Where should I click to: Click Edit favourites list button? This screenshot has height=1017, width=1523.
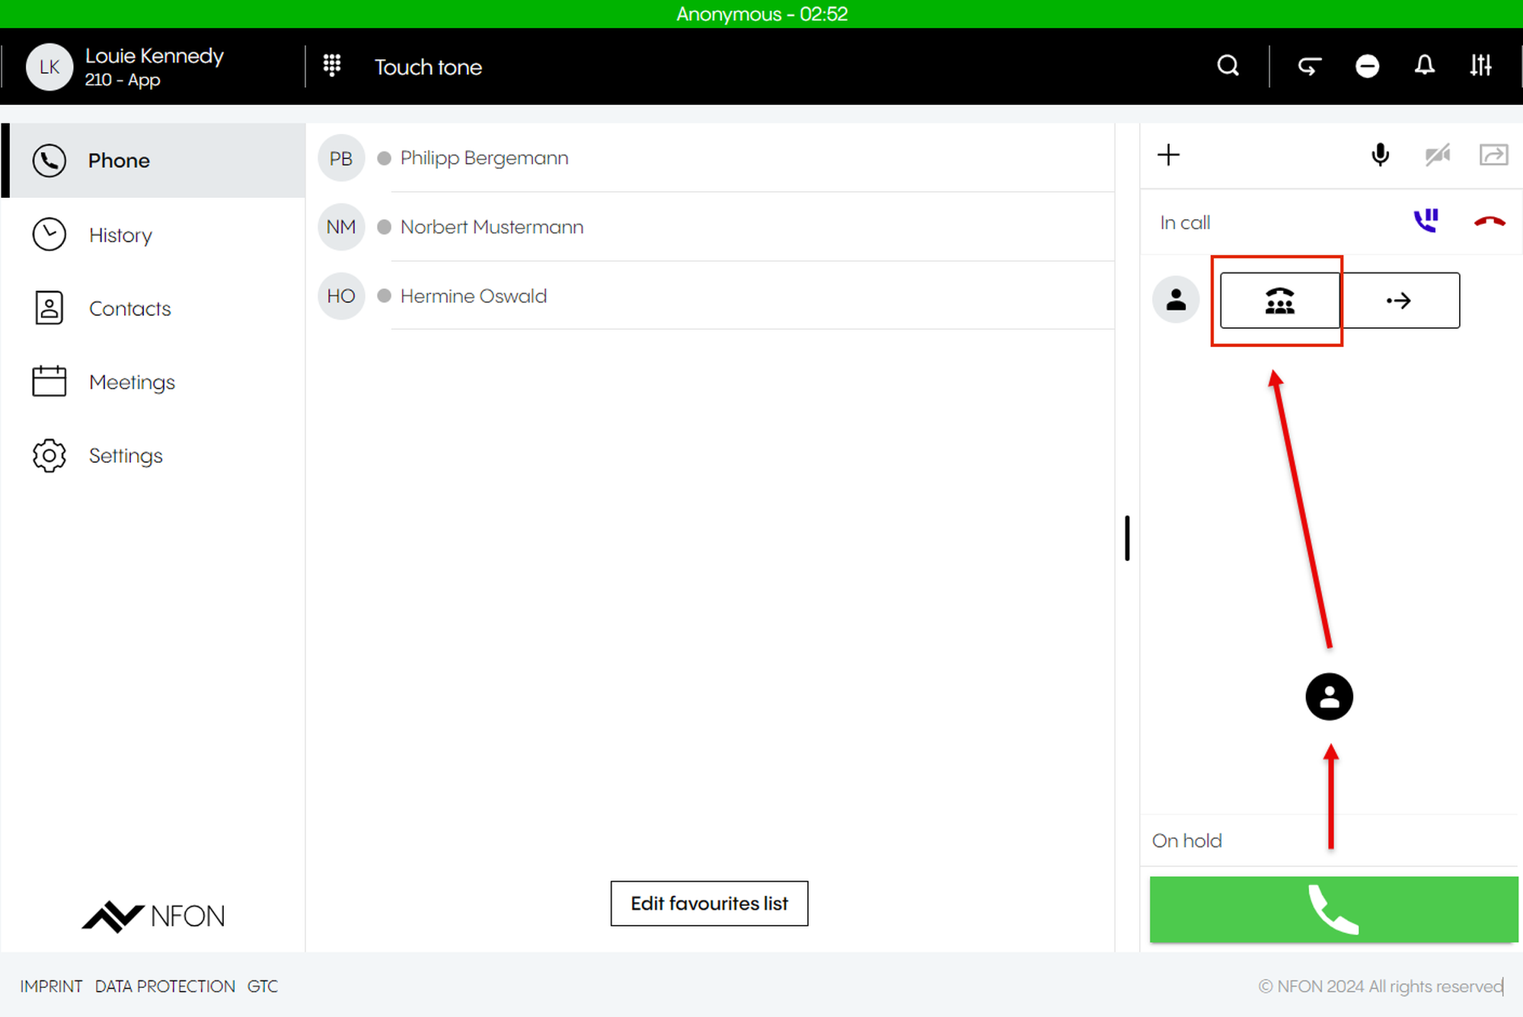coord(709,904)
